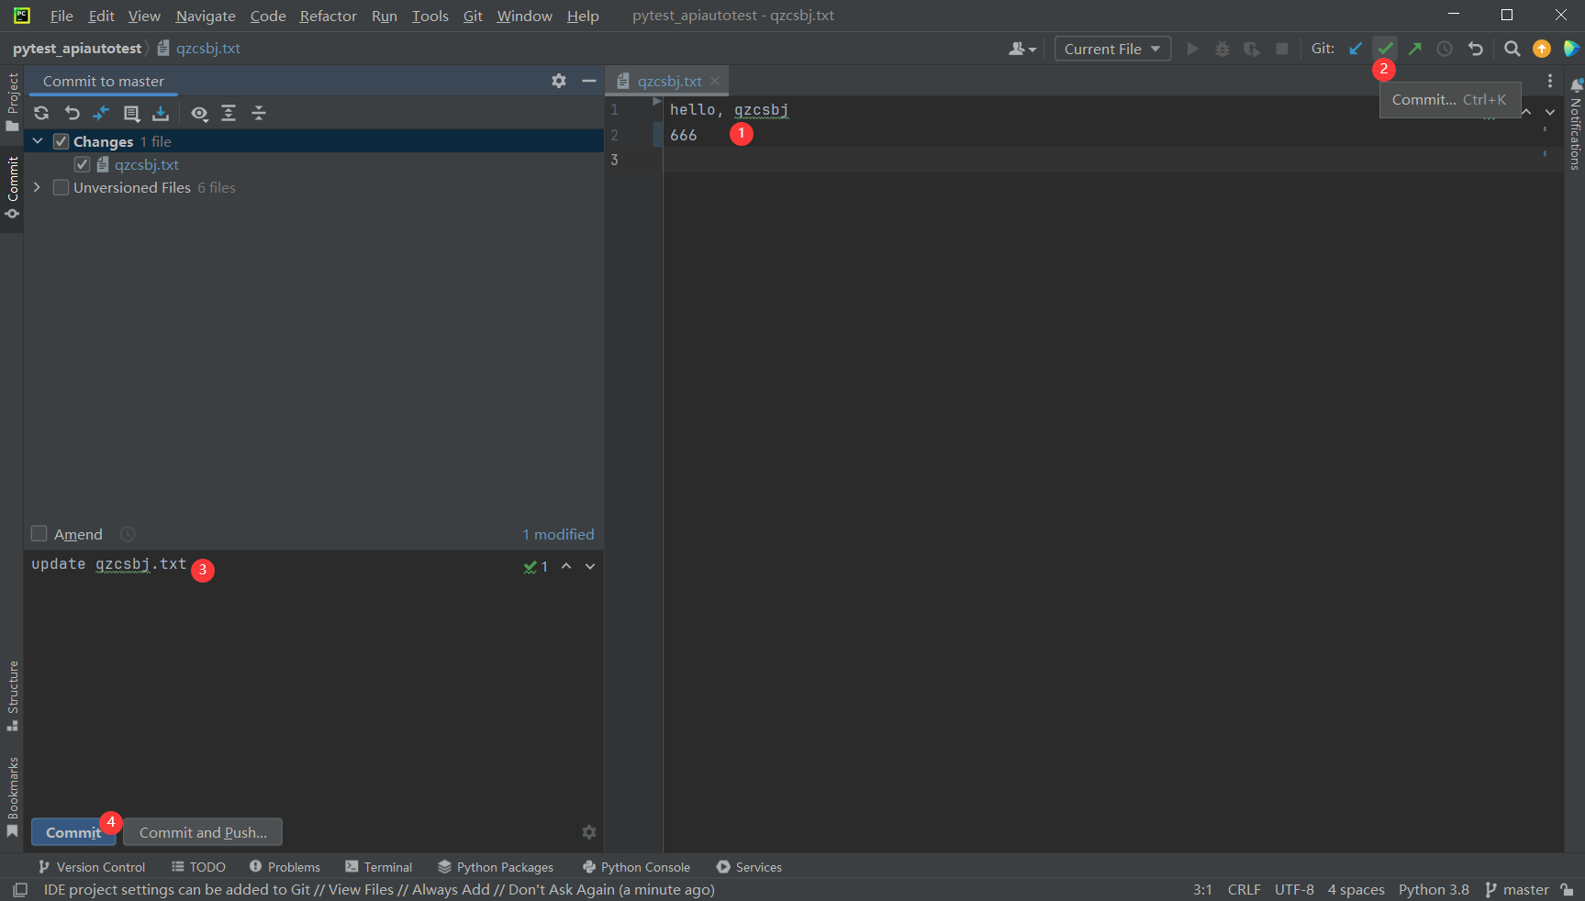The height and width of the screenshot is (901, 1585).
Task: Open the Git menu
Action: tap(473, 16)
